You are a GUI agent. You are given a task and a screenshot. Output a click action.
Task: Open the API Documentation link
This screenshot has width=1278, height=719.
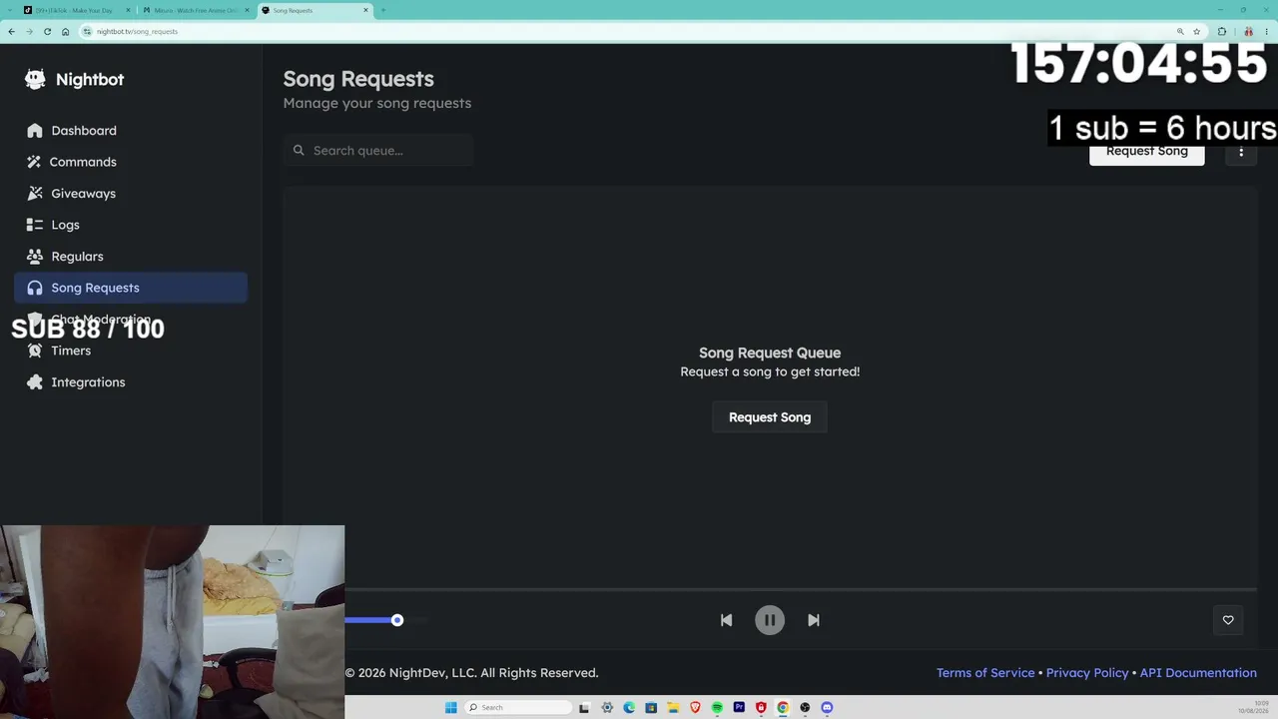pyautogui.click(x=1198, y=673)
